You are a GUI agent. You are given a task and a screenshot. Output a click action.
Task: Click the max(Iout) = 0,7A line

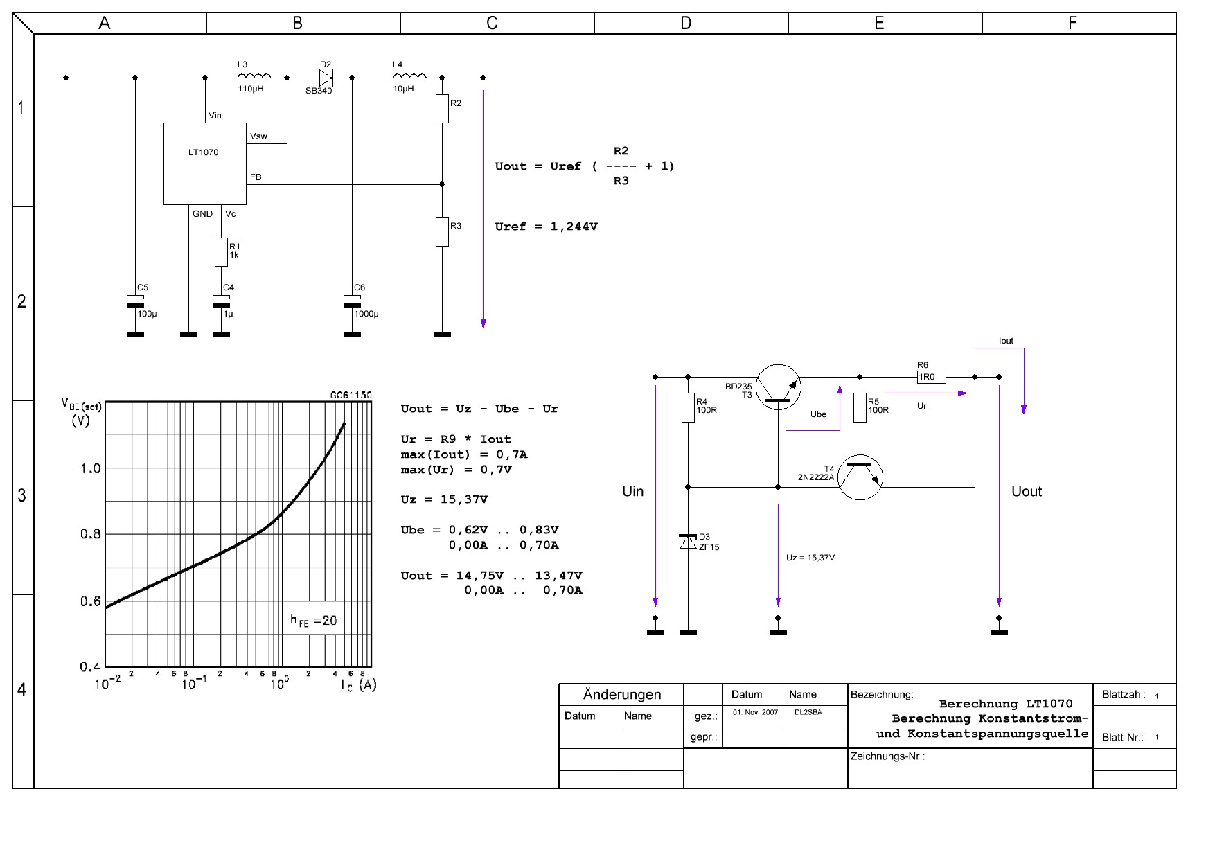click(x=464, y=454)
